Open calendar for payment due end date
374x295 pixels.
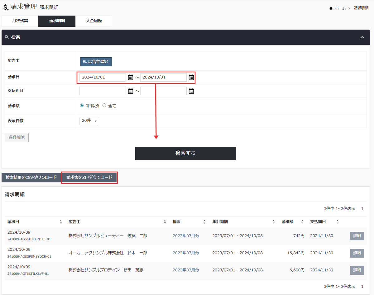click(191, 91)
